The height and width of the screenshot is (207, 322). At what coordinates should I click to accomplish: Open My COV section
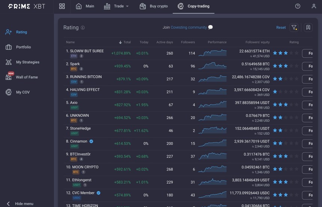click(x=18, y=92)
